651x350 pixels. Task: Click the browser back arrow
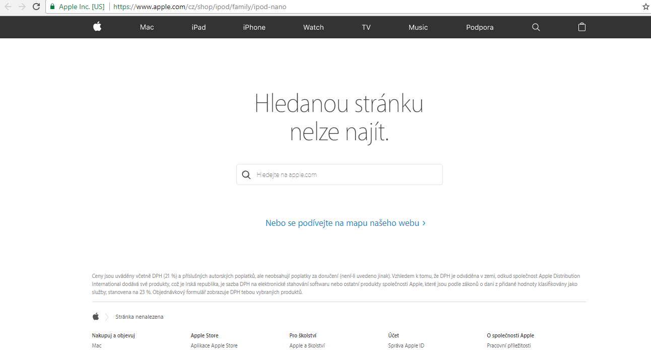pyautogui.click(x=8, y=7)
